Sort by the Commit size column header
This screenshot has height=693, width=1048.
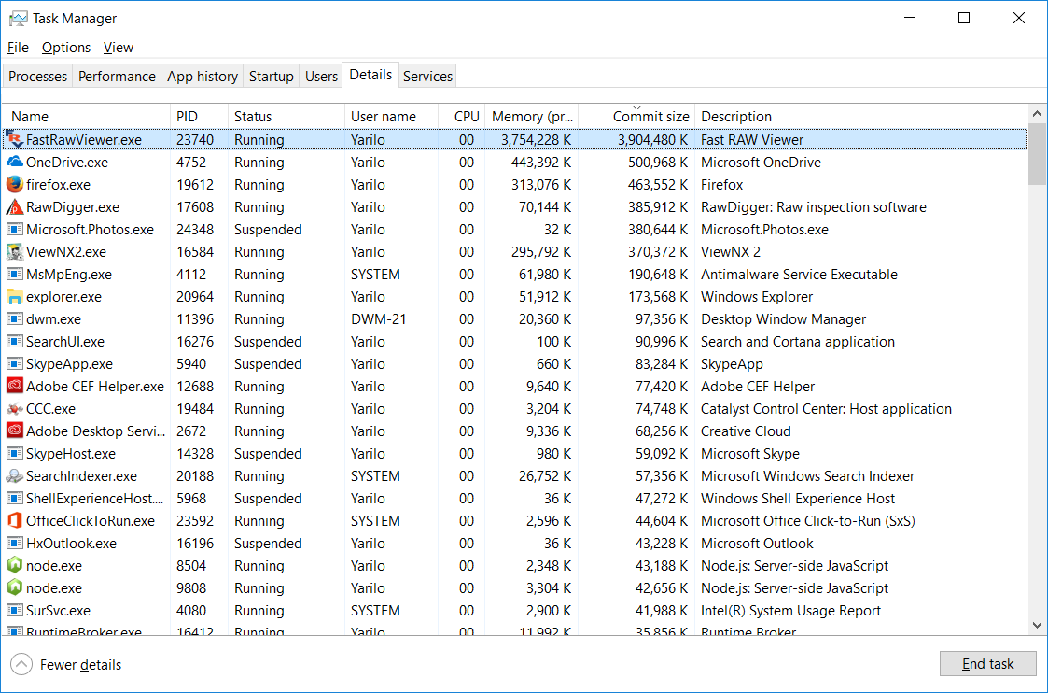(650, 117)
